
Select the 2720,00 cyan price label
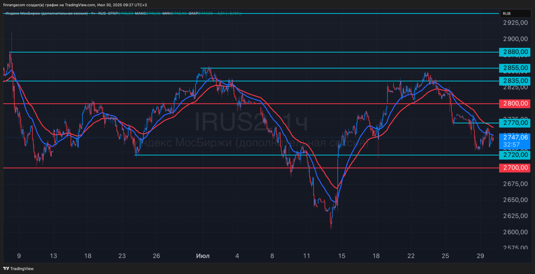(x=515, y=155)
